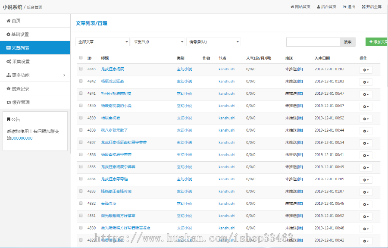Open 蜘蛛记录 in the sidebar
The width and height of the screenshot is (388, 248).
[x=35, y=88]
